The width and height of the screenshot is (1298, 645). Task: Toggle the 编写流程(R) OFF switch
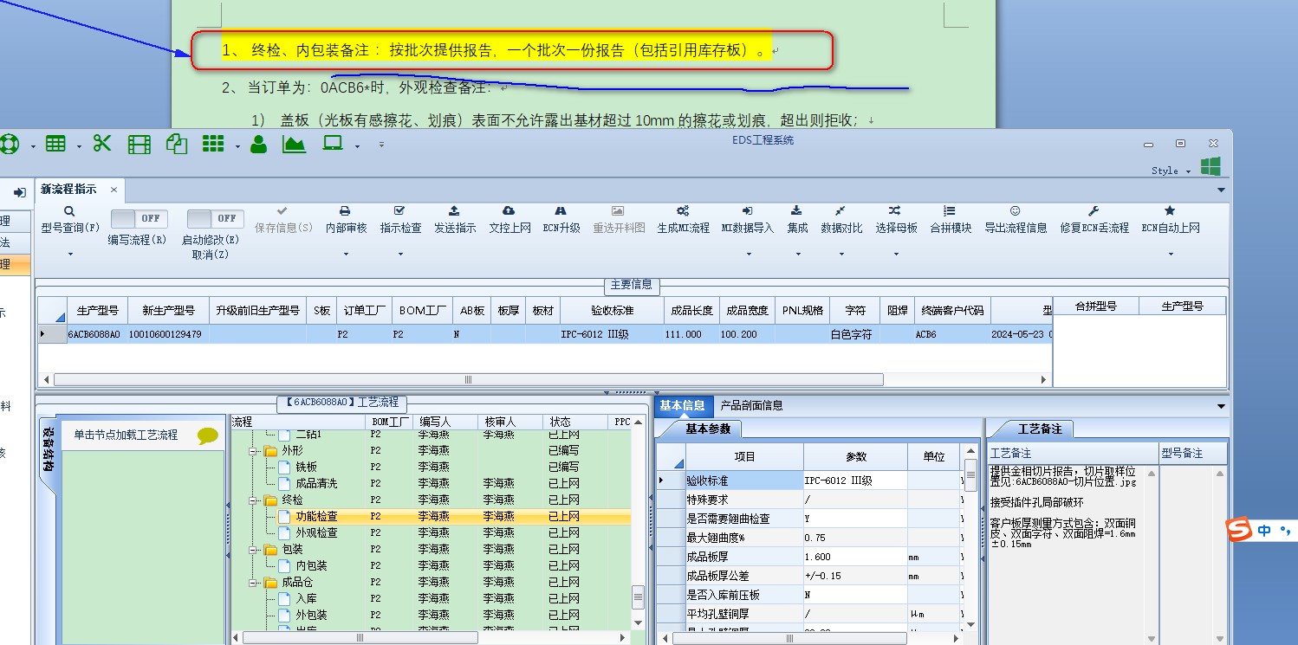click(x=139, y=218)
